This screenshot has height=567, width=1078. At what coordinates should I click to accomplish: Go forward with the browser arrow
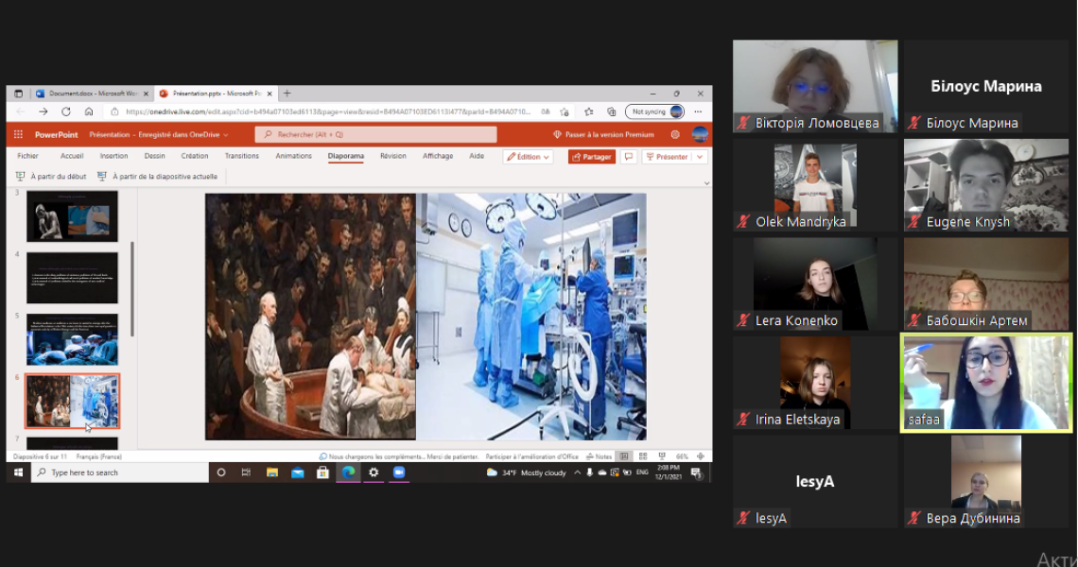click(x=43, y=112)
